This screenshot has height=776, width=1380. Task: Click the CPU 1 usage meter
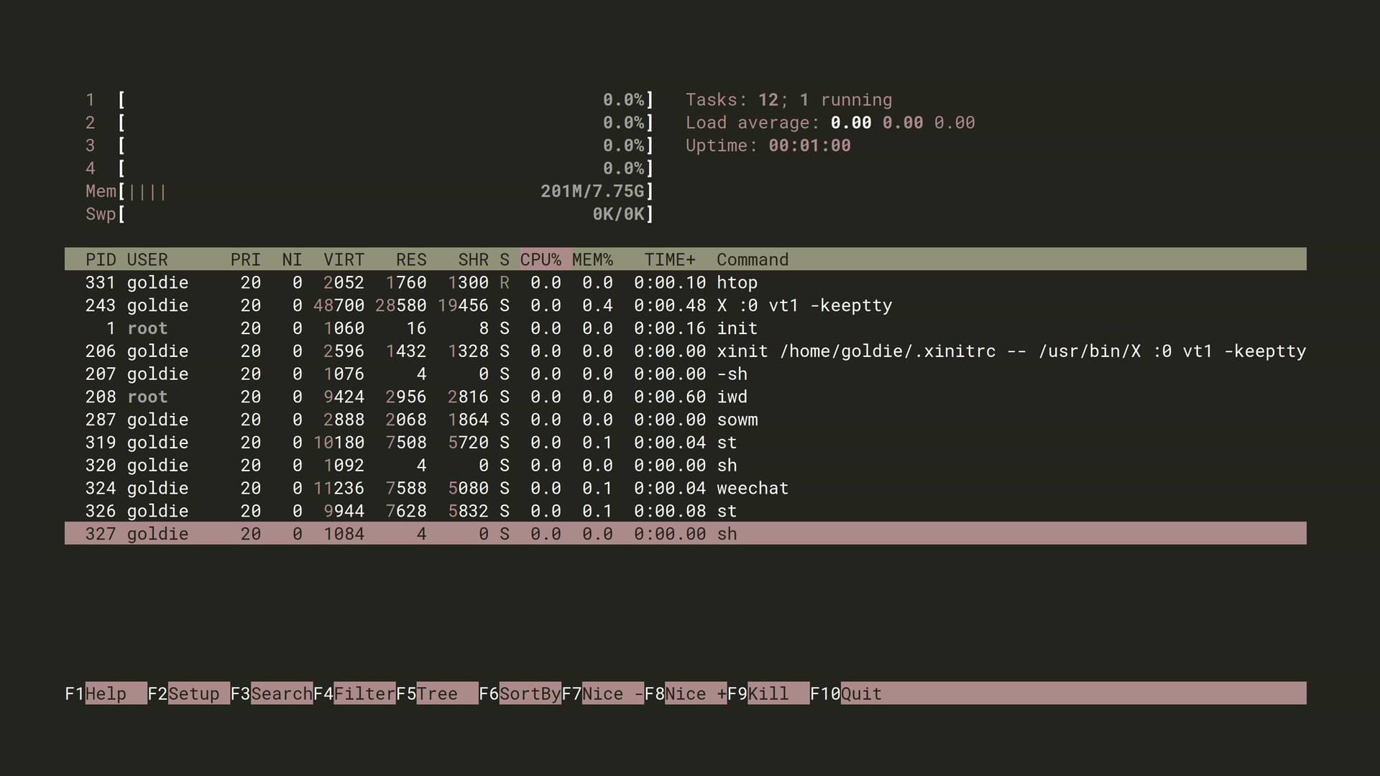pos(369,100)
